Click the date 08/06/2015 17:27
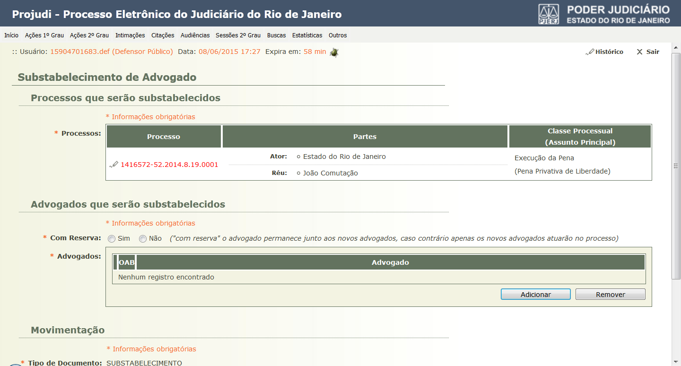 (x=229, y=52)
